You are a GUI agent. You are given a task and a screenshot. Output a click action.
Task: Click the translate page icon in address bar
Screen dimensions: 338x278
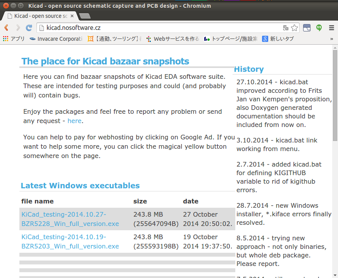(286, 28)
